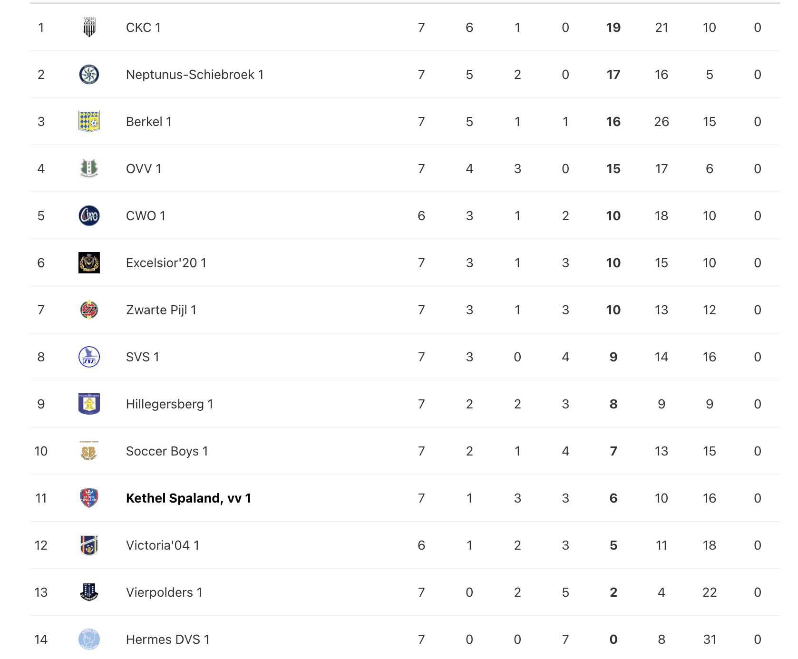Click the Soccer Boys SB logo

[89, 451]
